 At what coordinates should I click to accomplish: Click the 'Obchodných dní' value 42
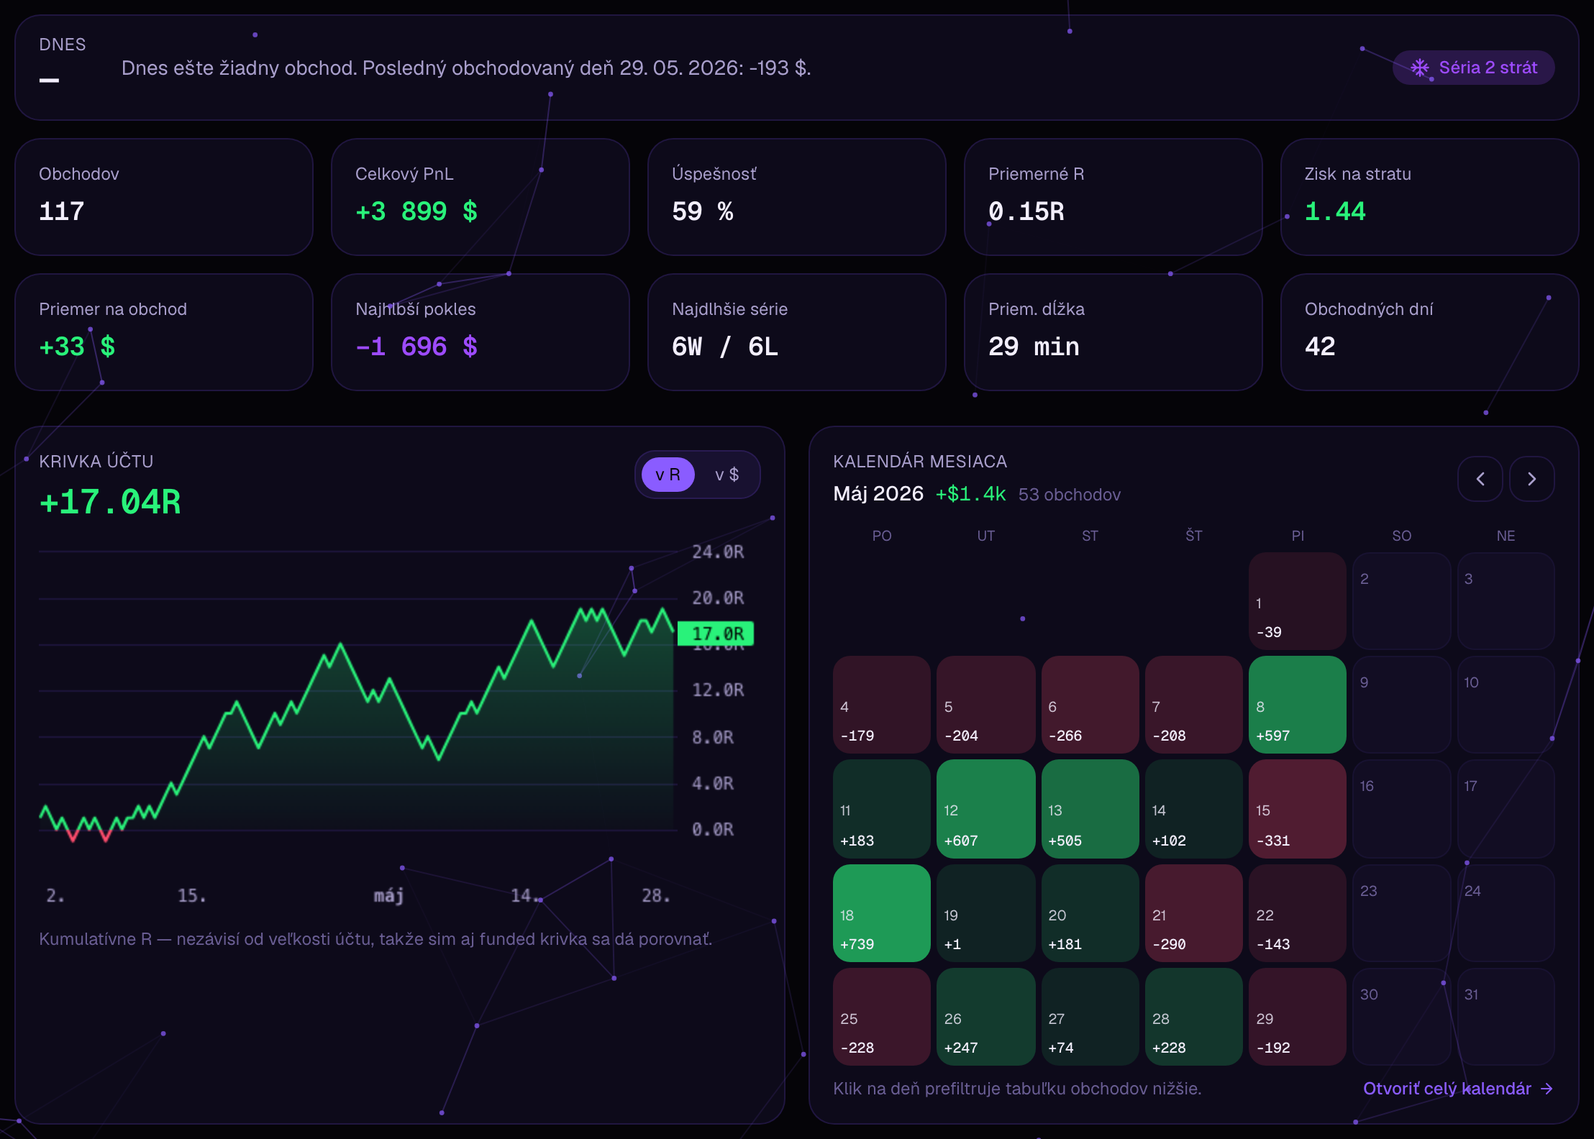1320,347
